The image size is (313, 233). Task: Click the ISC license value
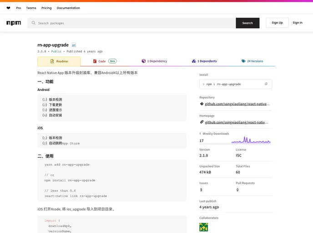click(x=238, y=155)
